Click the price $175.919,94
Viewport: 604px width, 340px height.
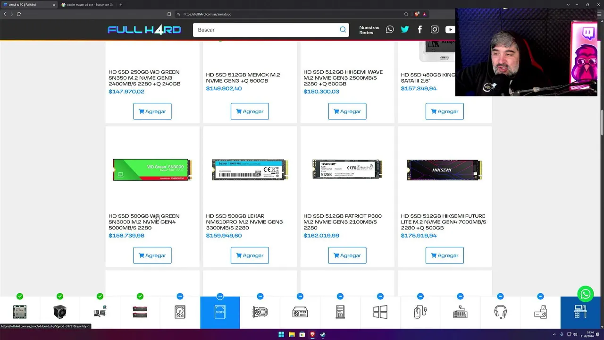pyautogui.click(x=419, y=236)
